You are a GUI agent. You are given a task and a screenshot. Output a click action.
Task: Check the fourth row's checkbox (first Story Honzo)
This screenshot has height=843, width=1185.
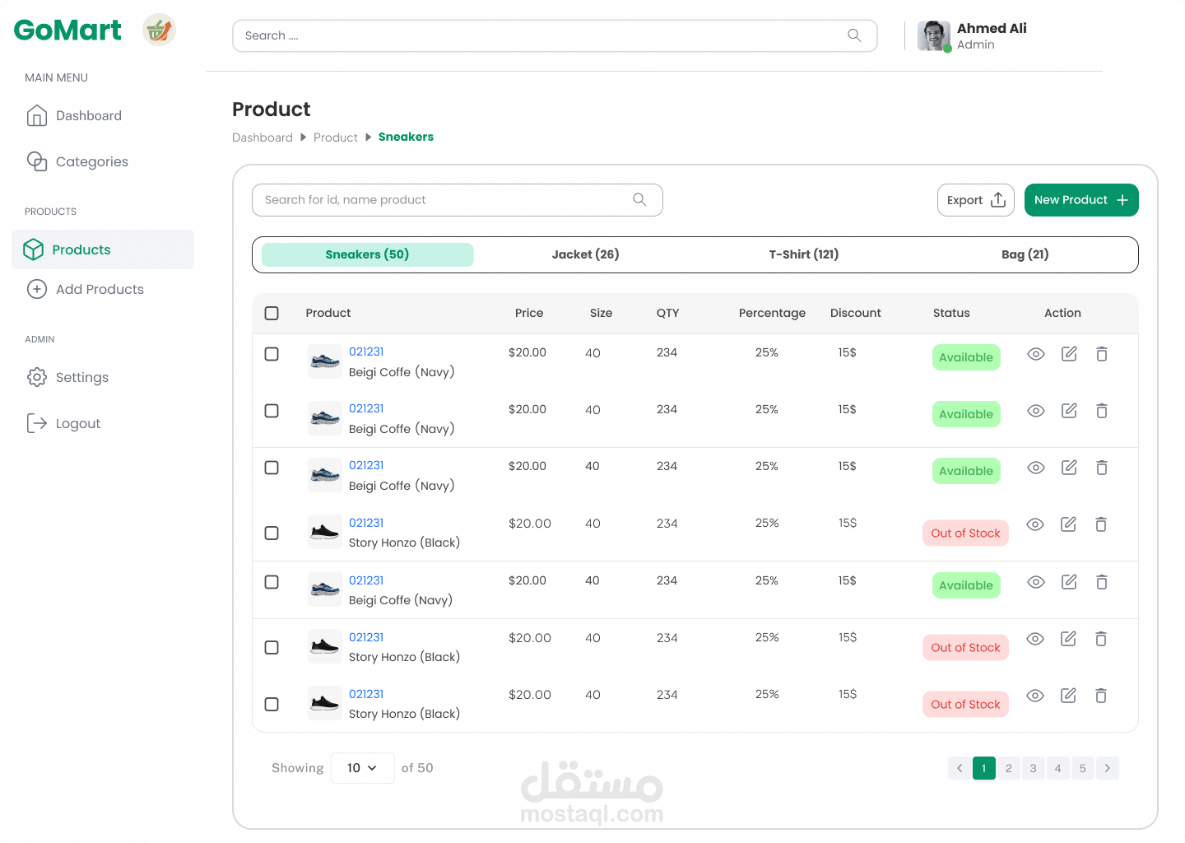point(272,533)
